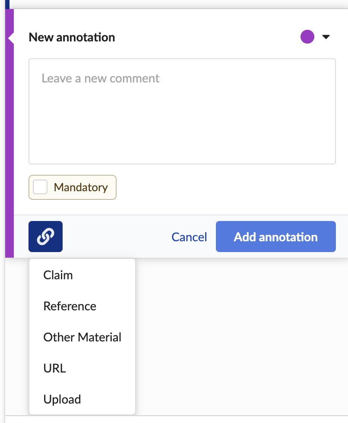The width and height of the screenshot is (348, 423).
Task: Click the purple annotation color dot
Action: [307, 37]
